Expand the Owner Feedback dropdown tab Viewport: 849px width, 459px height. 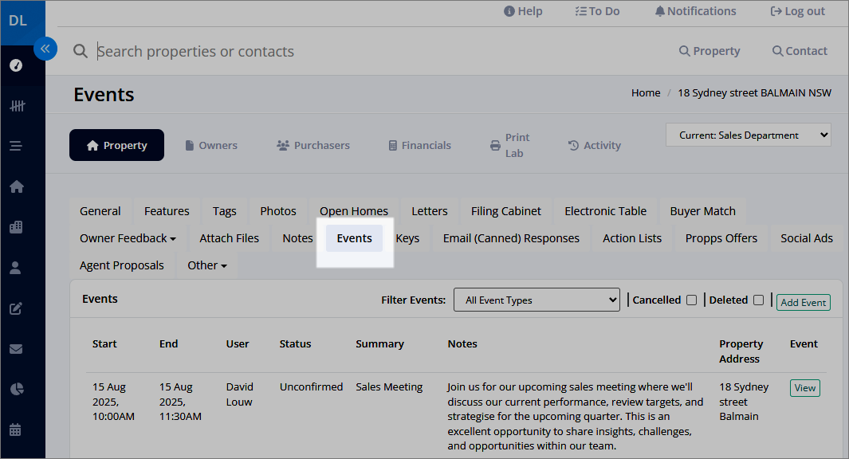coord(128,238)
